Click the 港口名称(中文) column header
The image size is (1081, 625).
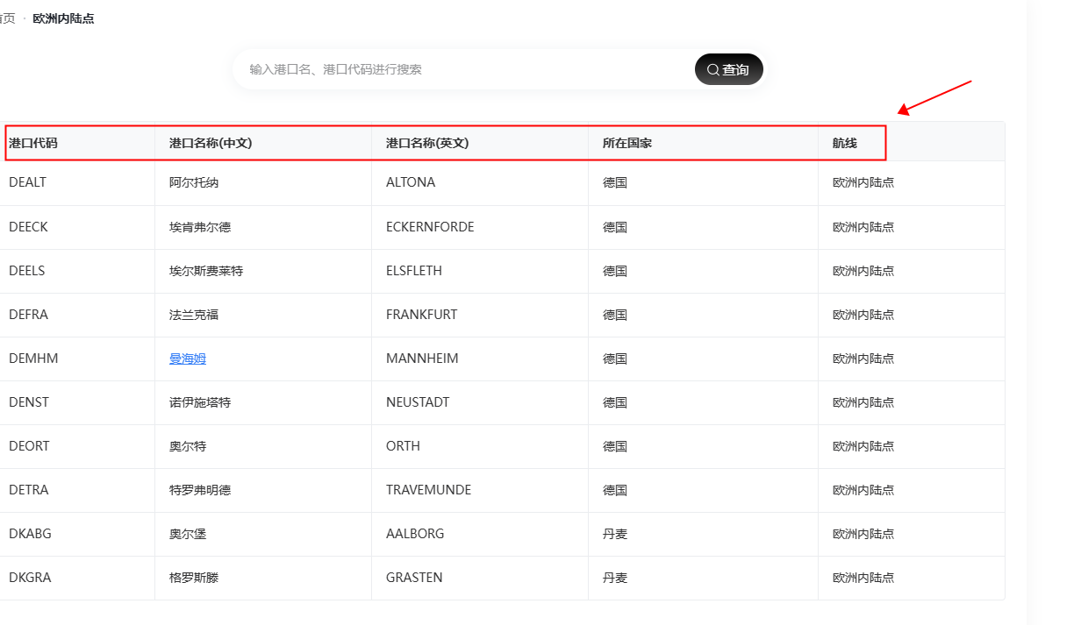(x=211, y=143)
